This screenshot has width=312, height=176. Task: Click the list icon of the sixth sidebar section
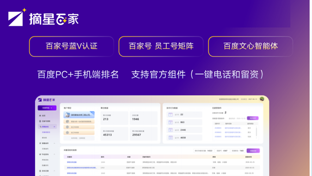(40, 171)
